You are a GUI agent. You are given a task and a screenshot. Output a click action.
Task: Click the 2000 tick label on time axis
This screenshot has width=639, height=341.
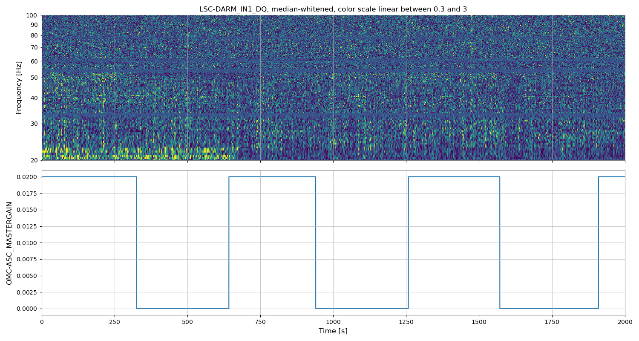pyautogui.click(x=625, y=321)
